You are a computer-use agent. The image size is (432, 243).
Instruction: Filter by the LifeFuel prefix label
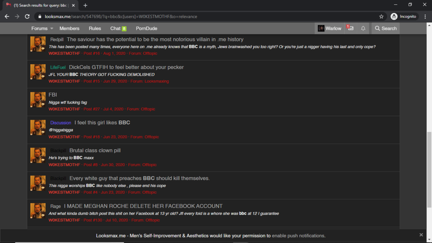tap(58, 67)
